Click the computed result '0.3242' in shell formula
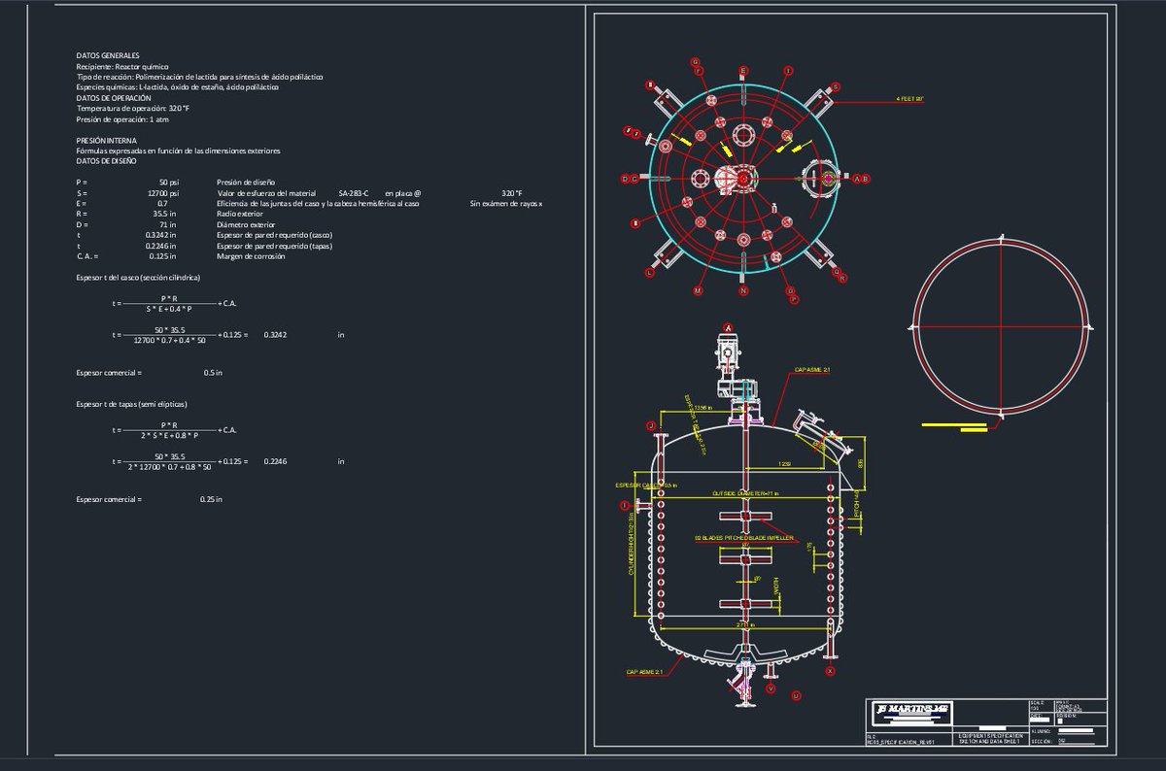This screenshot has height=771, width=1166. click(x=275, y=335)
